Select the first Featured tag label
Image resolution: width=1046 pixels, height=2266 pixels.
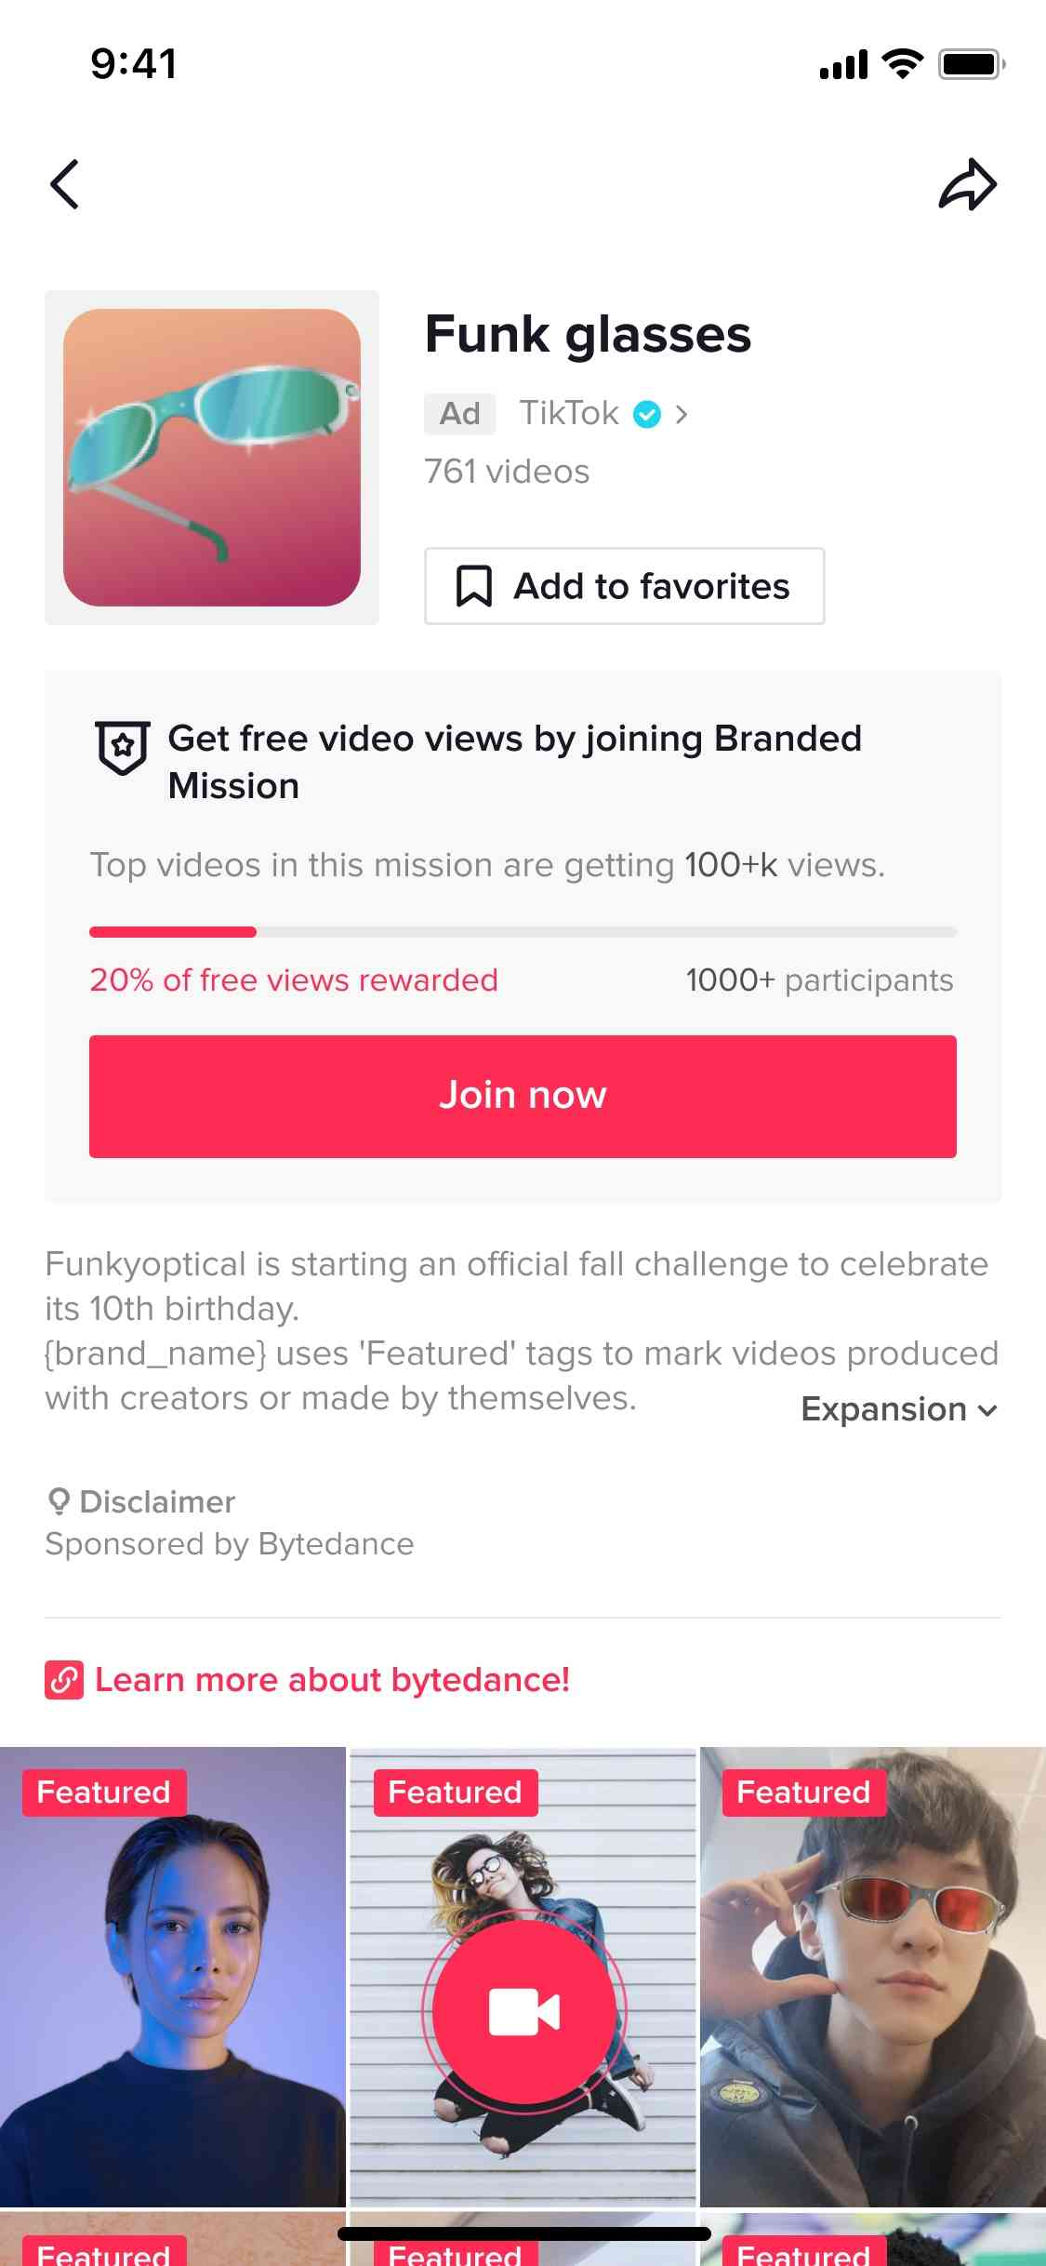point(102,1791)
